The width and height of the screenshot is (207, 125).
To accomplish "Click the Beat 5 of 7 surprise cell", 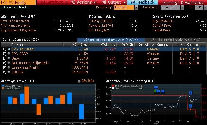I will coord(189,54).
